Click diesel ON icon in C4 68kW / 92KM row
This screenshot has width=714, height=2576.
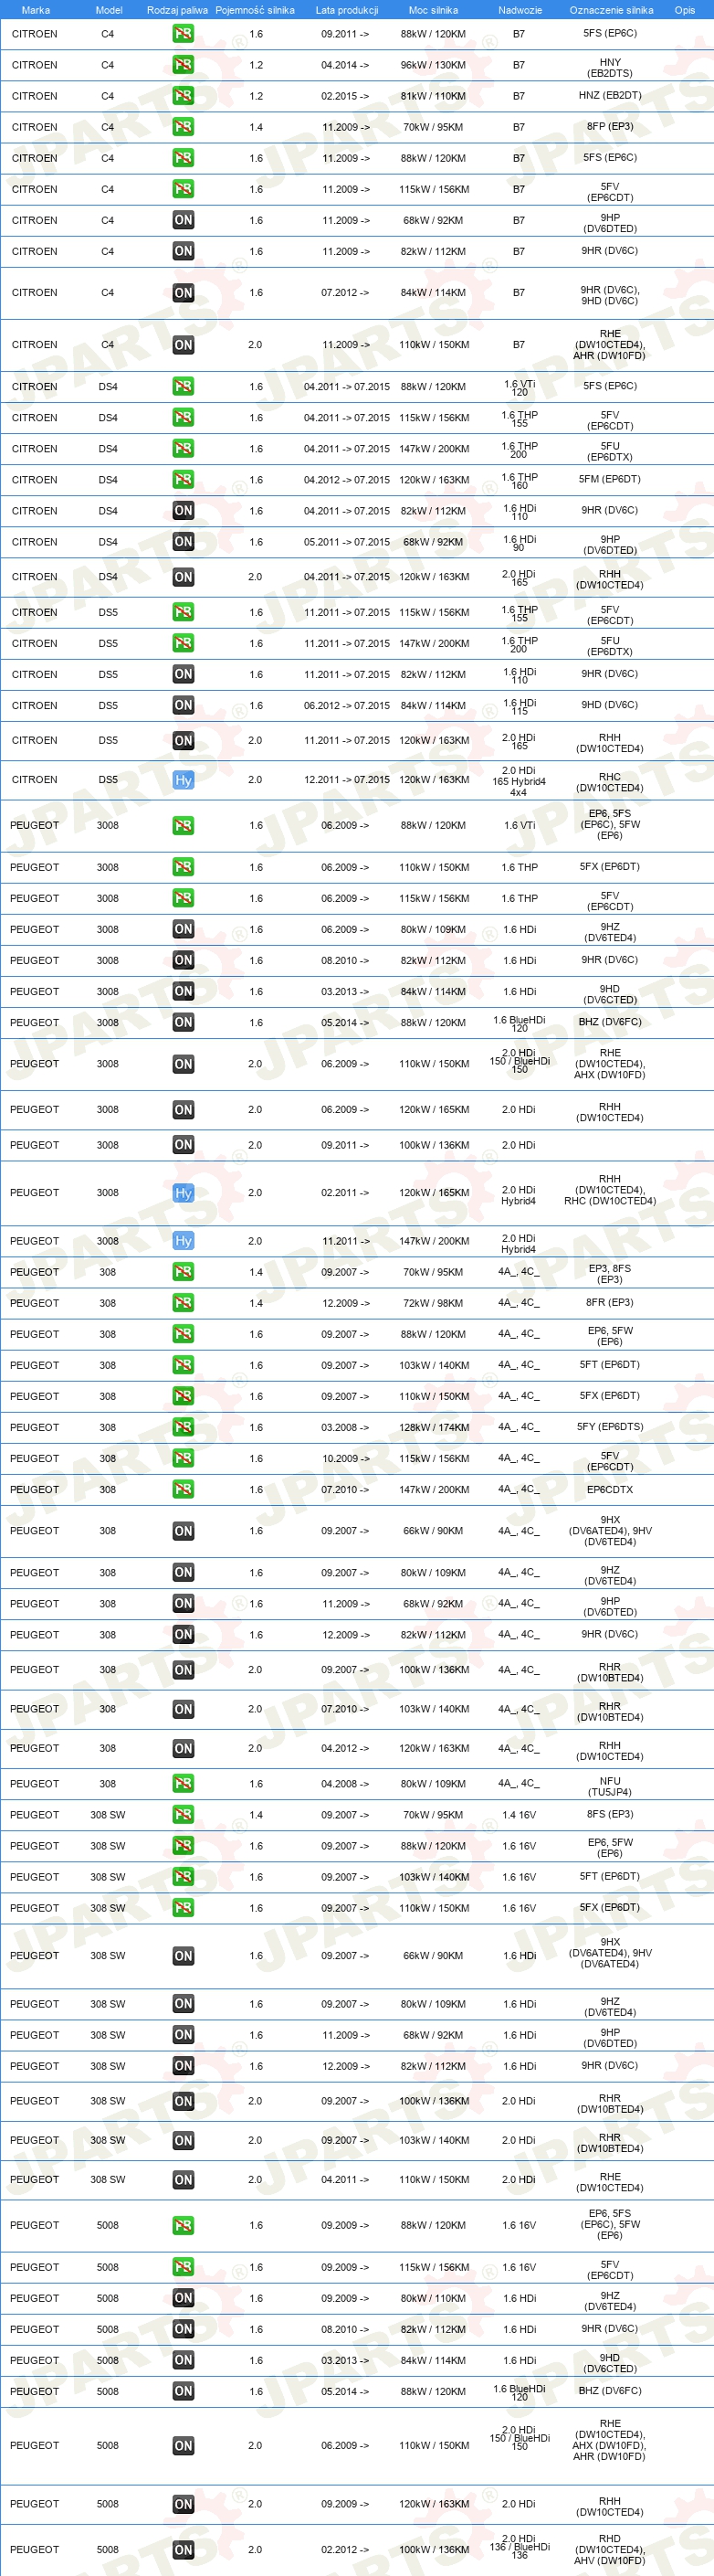(183, 220)
